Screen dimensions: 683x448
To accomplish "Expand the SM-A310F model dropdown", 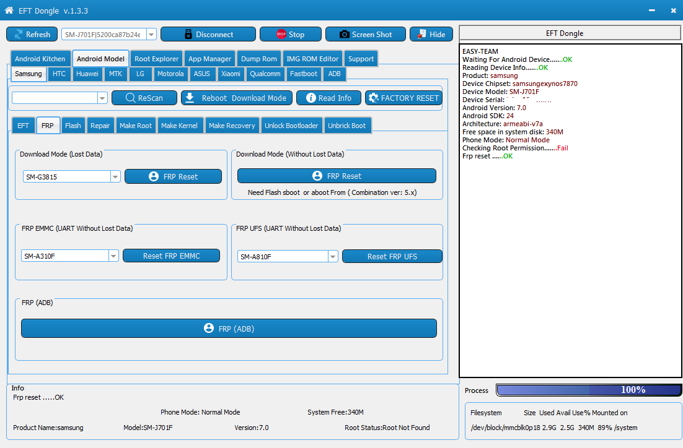I will click(x=113, y=256).
